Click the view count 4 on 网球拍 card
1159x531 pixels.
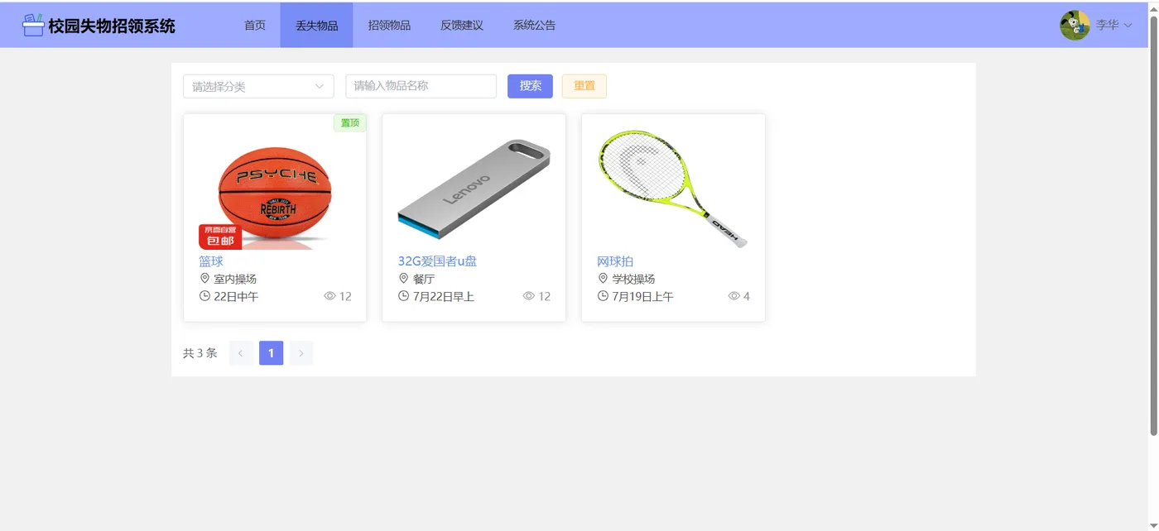pos(747,297)
